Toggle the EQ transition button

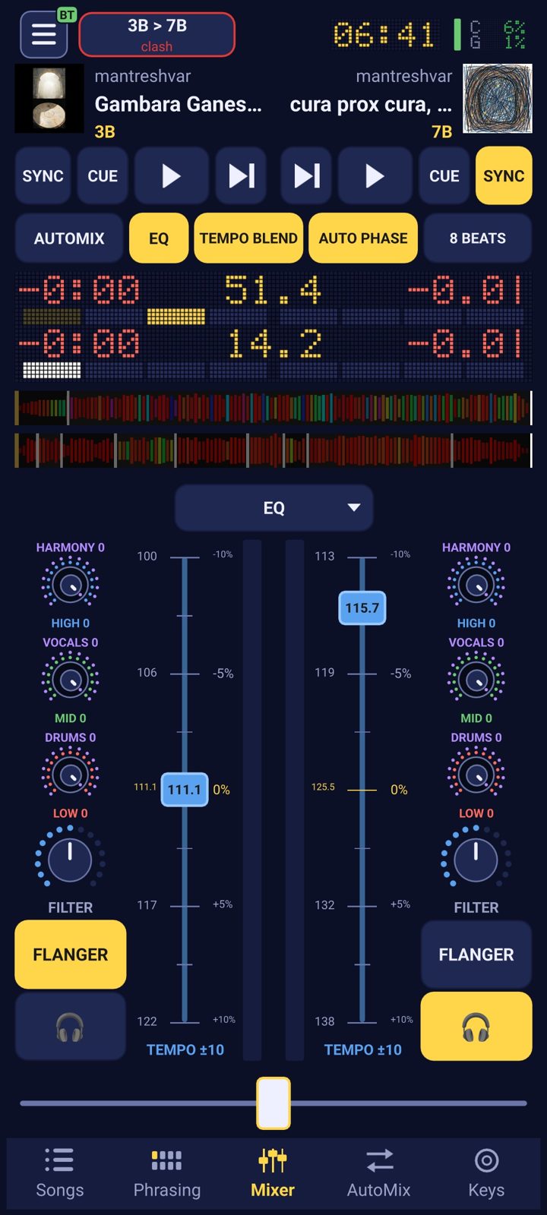pyautogui.click(x=159, y=238)
